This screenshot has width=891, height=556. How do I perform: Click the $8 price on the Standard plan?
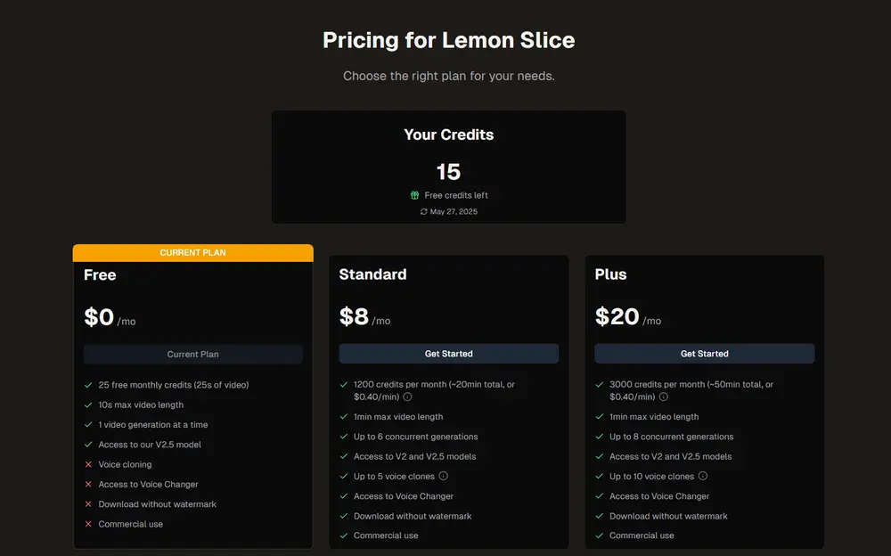click(x=355, y=316)
